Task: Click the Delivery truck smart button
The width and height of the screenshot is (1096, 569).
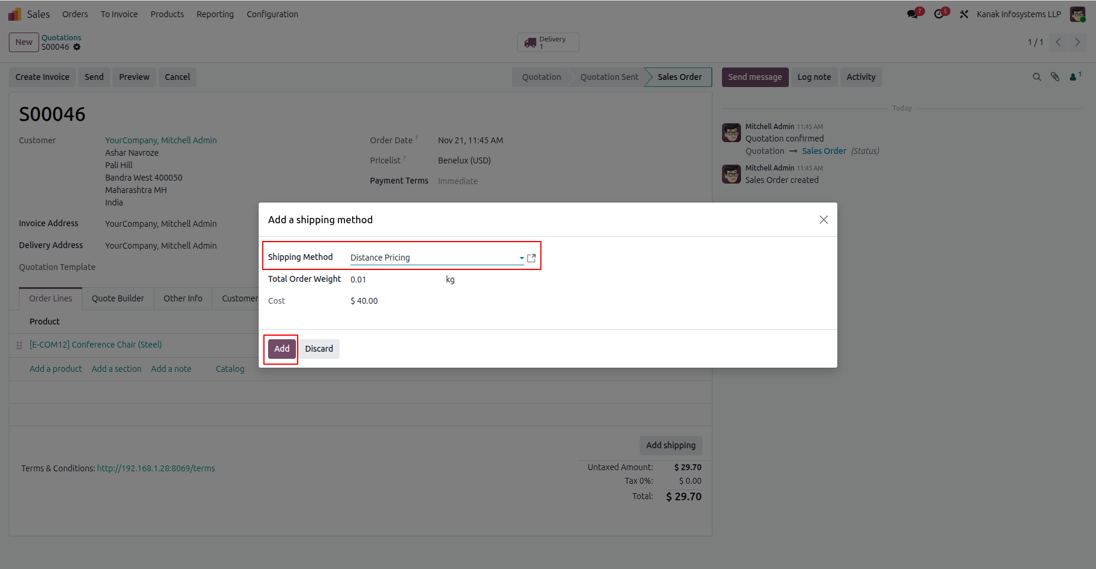Action: click(547, 43)
